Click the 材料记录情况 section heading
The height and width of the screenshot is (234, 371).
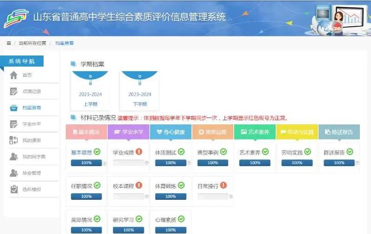point(98,117)
